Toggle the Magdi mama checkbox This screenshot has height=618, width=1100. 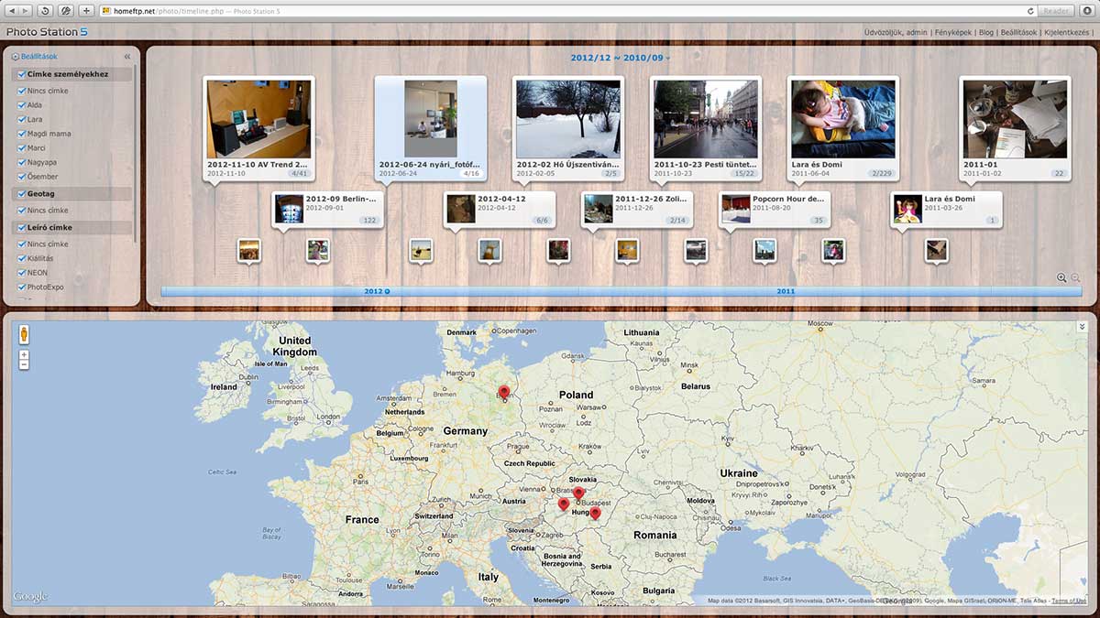tap(21, 134)
